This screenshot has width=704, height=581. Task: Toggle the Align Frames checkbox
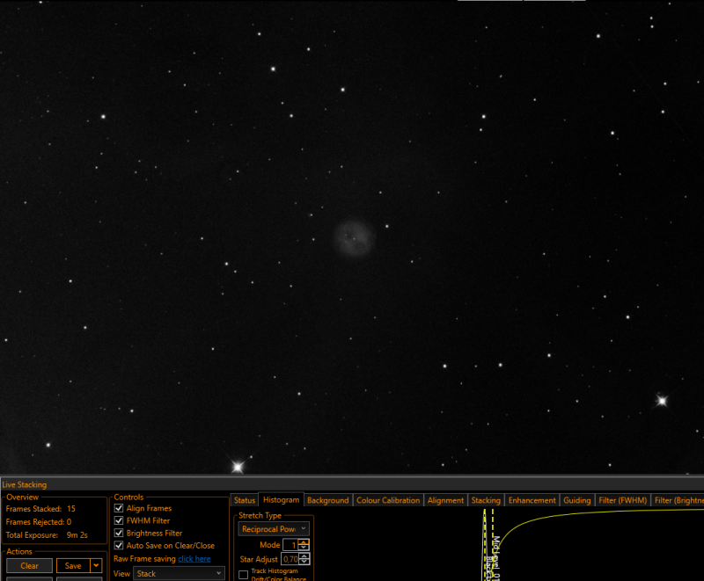coord(119,508)
